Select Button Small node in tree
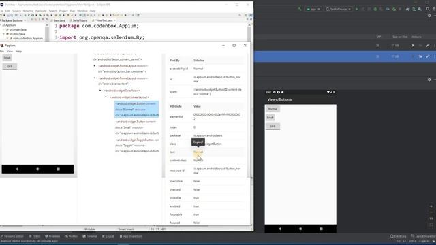This screenshot has height=245, width=436. 136,127
